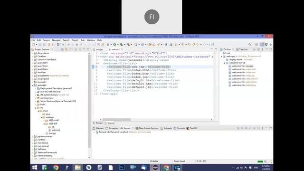
Task: Collapse the webapp folder in Project Explorer
Action: pyautogui.click(x=41, y=117)
